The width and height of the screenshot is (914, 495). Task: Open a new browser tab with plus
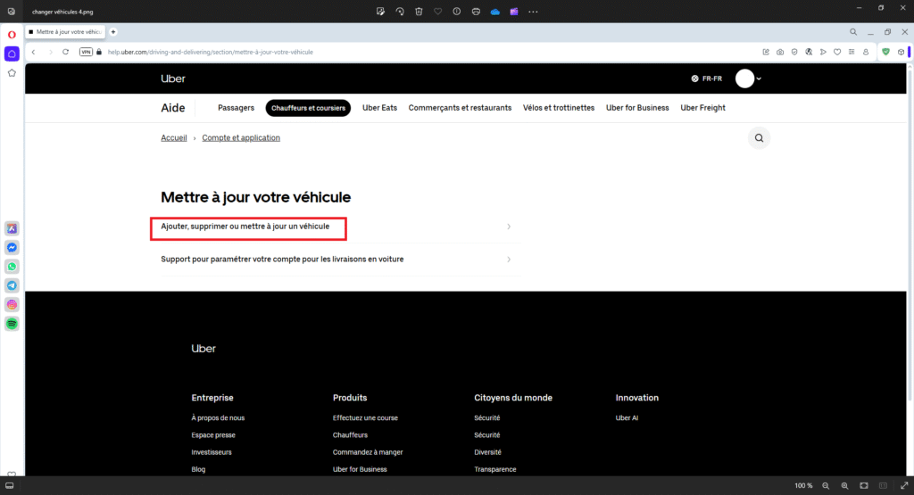point(113,32)
